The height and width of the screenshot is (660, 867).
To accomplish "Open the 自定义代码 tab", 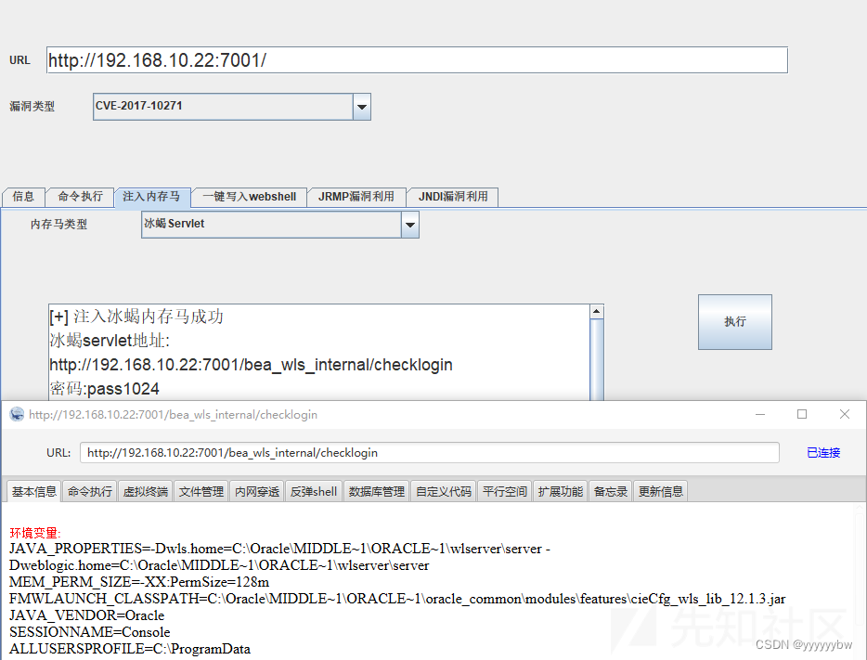I will click(444, 491).
